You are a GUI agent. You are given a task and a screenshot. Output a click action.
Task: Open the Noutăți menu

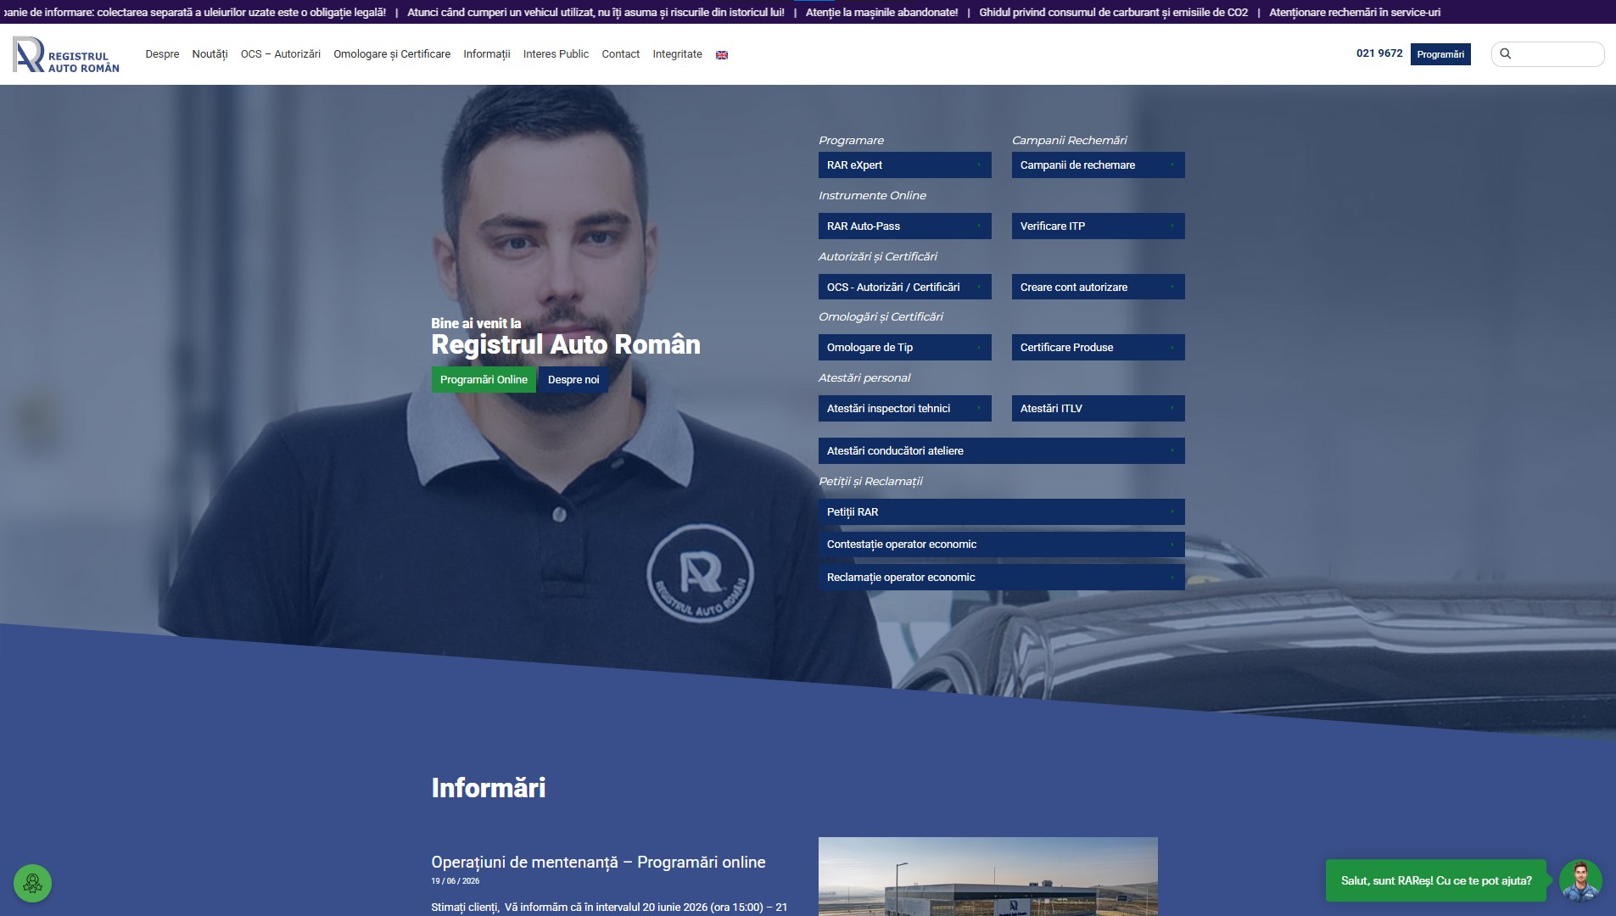pyautogui.click(x=210, y=54)
